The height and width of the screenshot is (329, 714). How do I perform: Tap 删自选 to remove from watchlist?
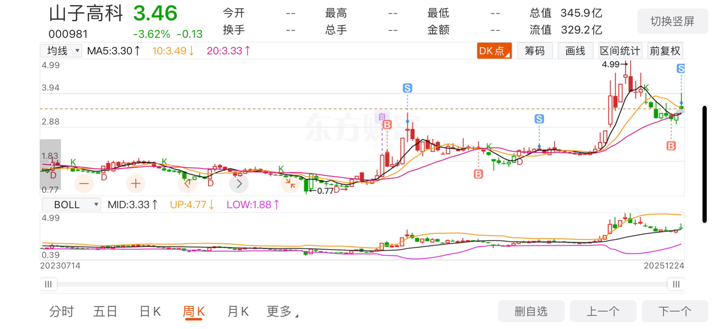tap(531, 311)
